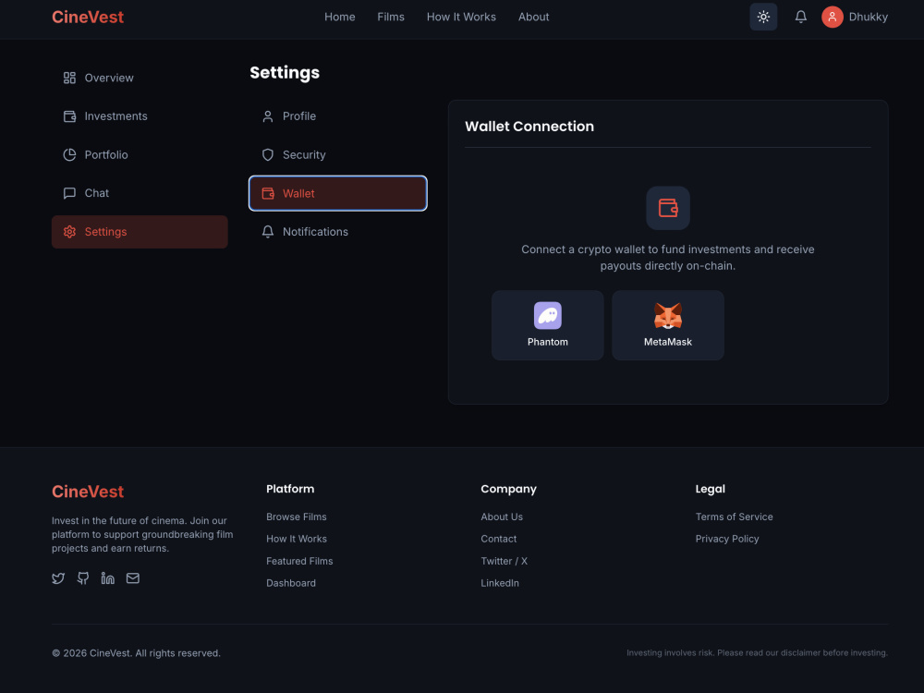Click the Settings gear icon in sidebar
This screenshot has width=924, height=693.
pos(69,232)
